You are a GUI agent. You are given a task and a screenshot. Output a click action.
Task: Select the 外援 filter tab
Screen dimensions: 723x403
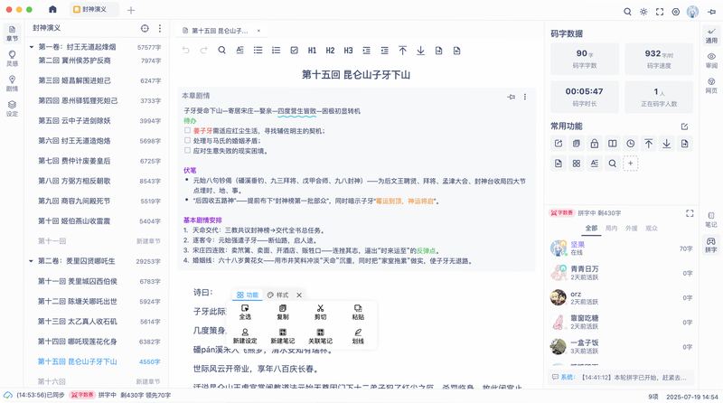click(x=631, y=229)
